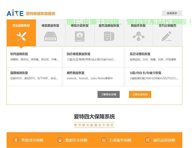Click the 三星/东芝/联想 brand list text
Screen dimensions: 192x148
pos(91,59)
